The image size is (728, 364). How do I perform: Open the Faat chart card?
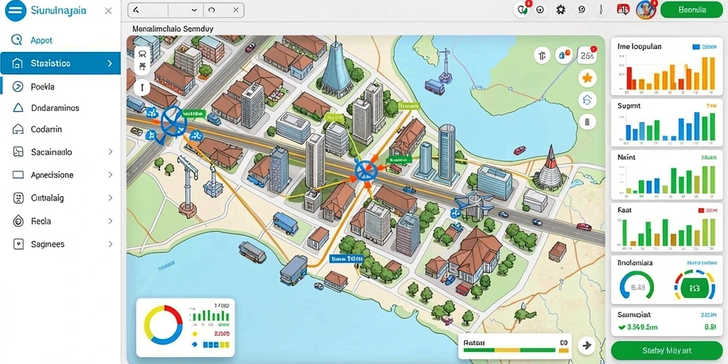click(x=666, y=227)
